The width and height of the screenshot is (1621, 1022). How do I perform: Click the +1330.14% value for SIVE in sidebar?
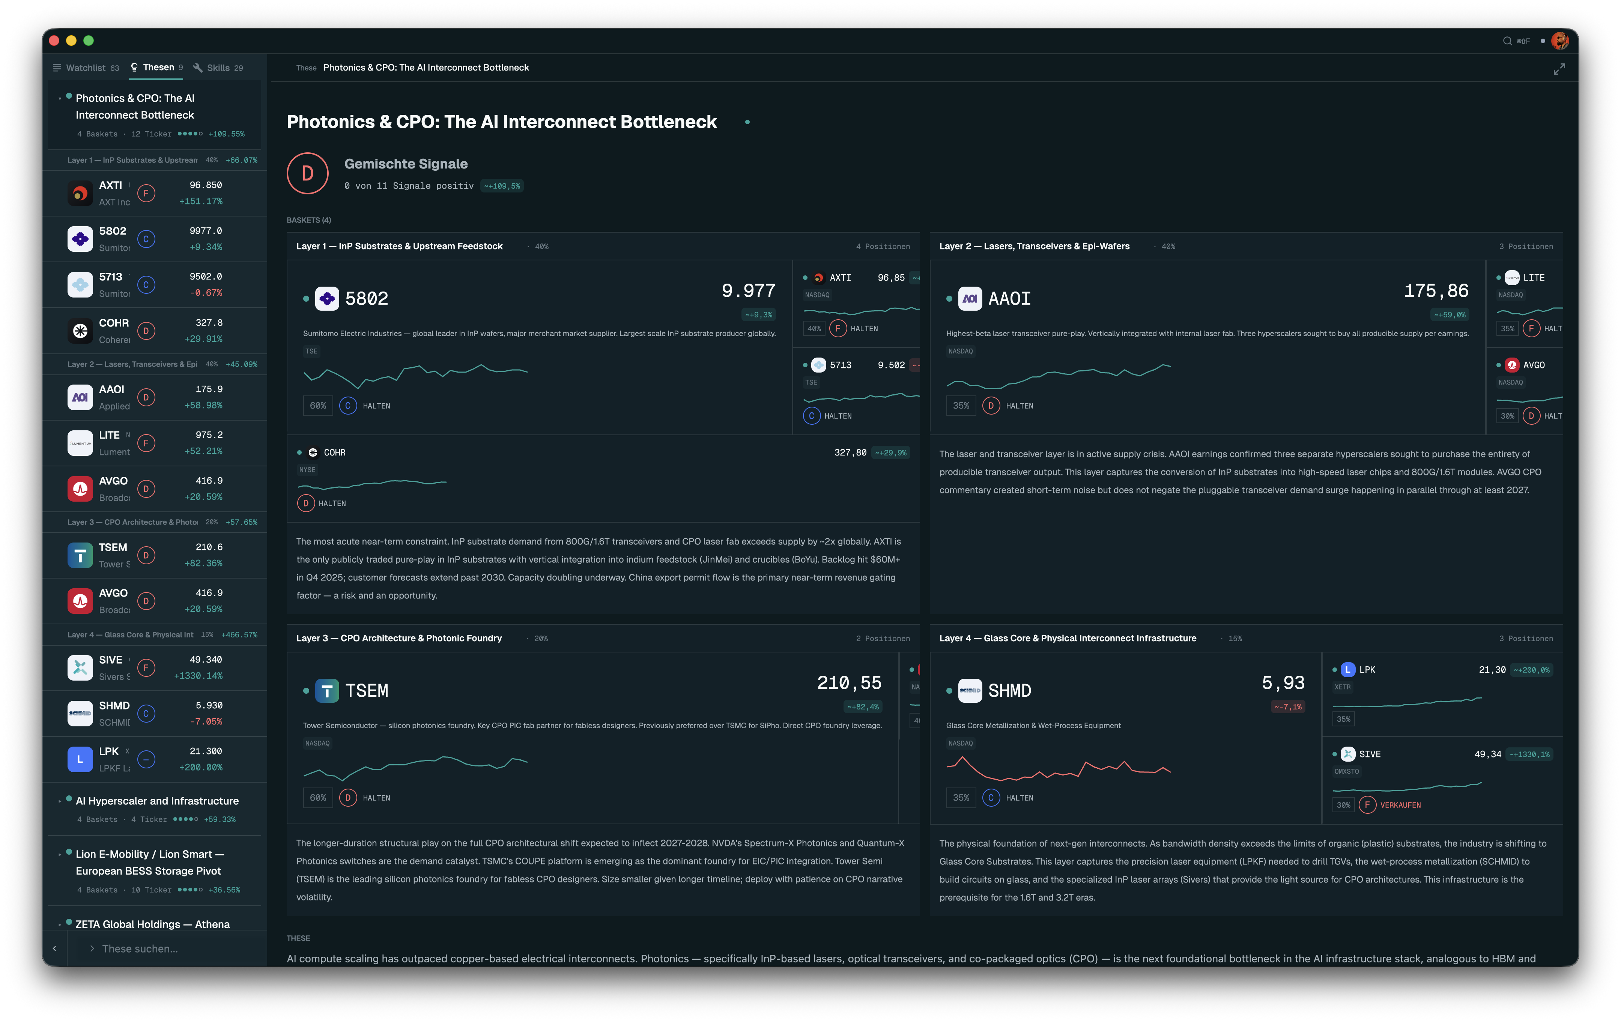pos(198,676)
